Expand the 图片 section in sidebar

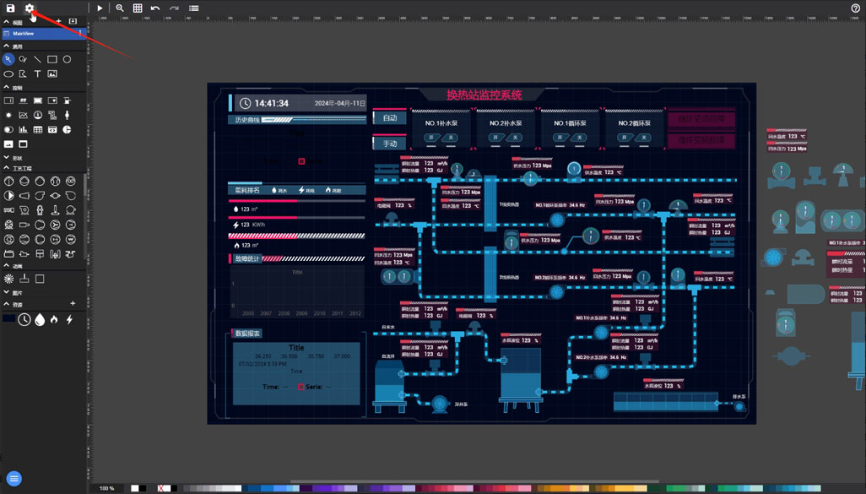point(7,293)
